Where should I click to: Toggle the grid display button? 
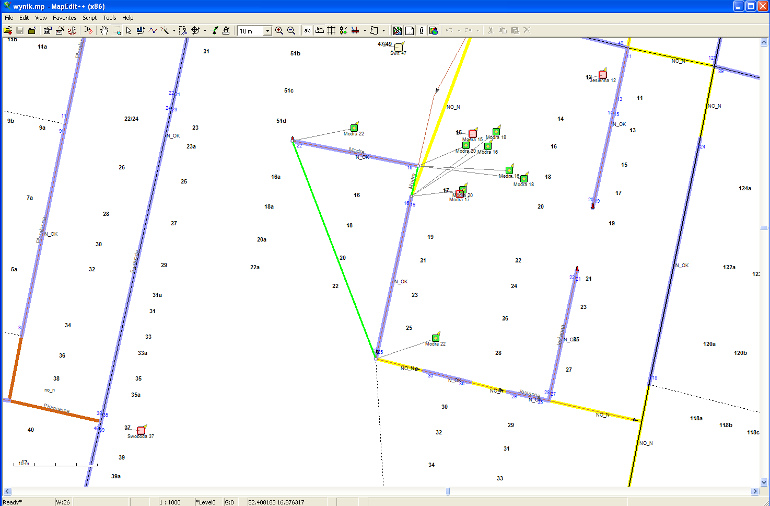click(x=331, y=31)
